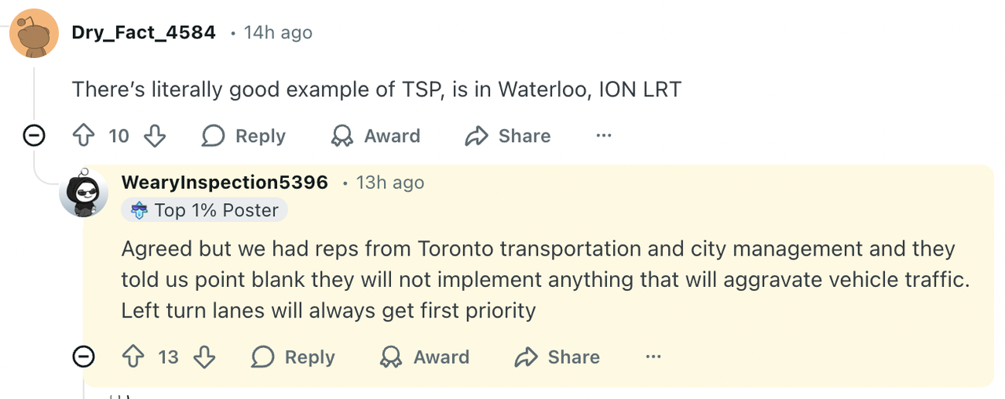Downvote Dry_Fact_4584's comment
This screenshot has height=399, width=1005.
tap(155, 136)
